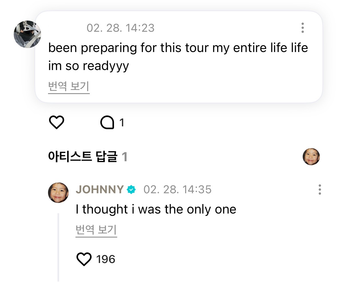Image resolution: width=337 pixels, height=285 pixels.
Task: Tap the 02. 28. 14:23 post timestamp
Action: 120,28
